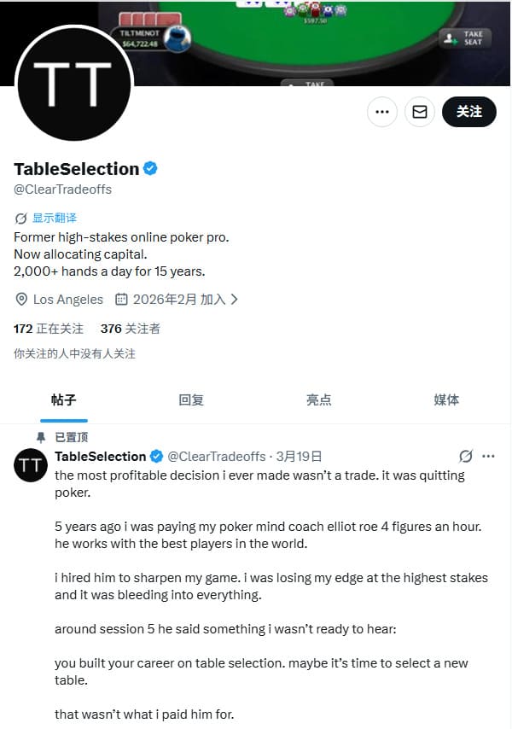
Task: Select the 帖子 tab
Action: 63,399
